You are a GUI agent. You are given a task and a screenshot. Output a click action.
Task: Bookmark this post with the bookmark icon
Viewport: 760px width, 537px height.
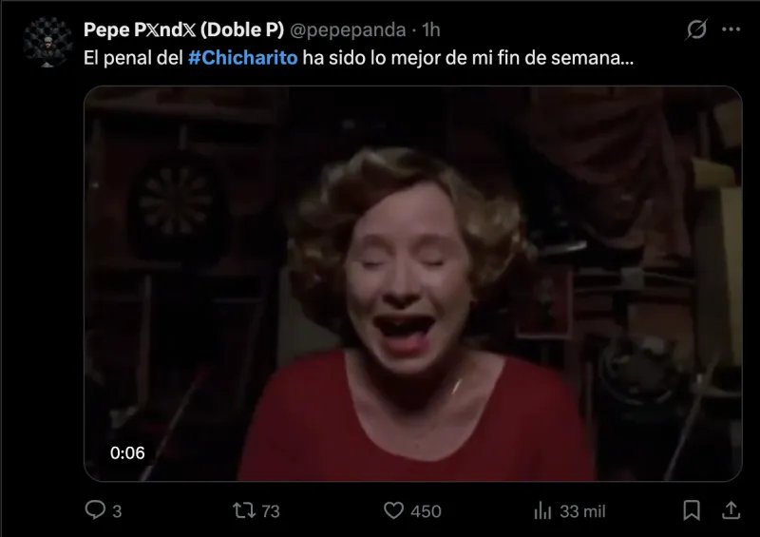coord(692,510)
